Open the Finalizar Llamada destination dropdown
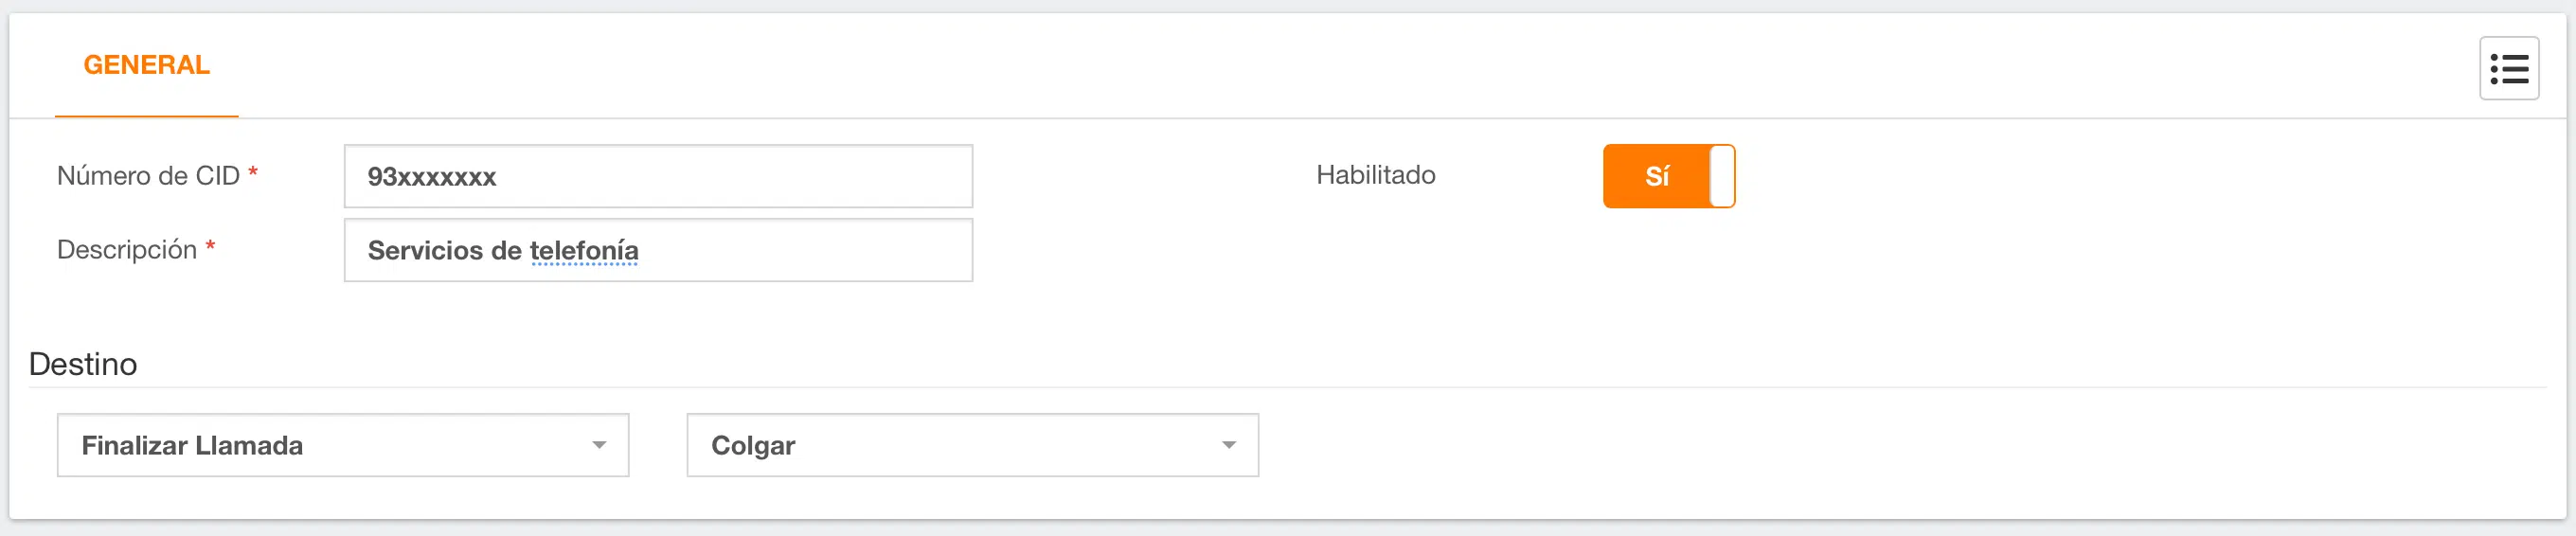Viewport: 2576px width, 536px height. coord(342,445)
